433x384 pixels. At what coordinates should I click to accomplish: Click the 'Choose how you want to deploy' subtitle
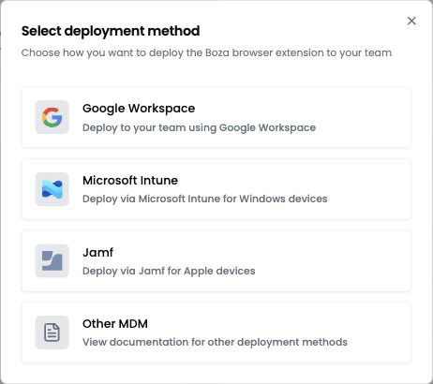(x=206, y=52)
